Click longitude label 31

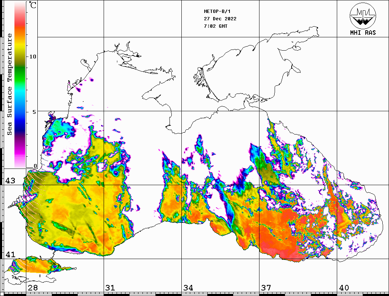coord(110,288)
